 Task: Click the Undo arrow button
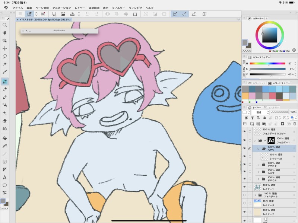tap(88, 14)
